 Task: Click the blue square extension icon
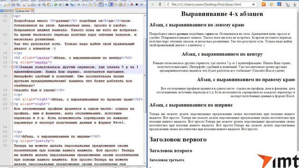(x=279, y=4)
